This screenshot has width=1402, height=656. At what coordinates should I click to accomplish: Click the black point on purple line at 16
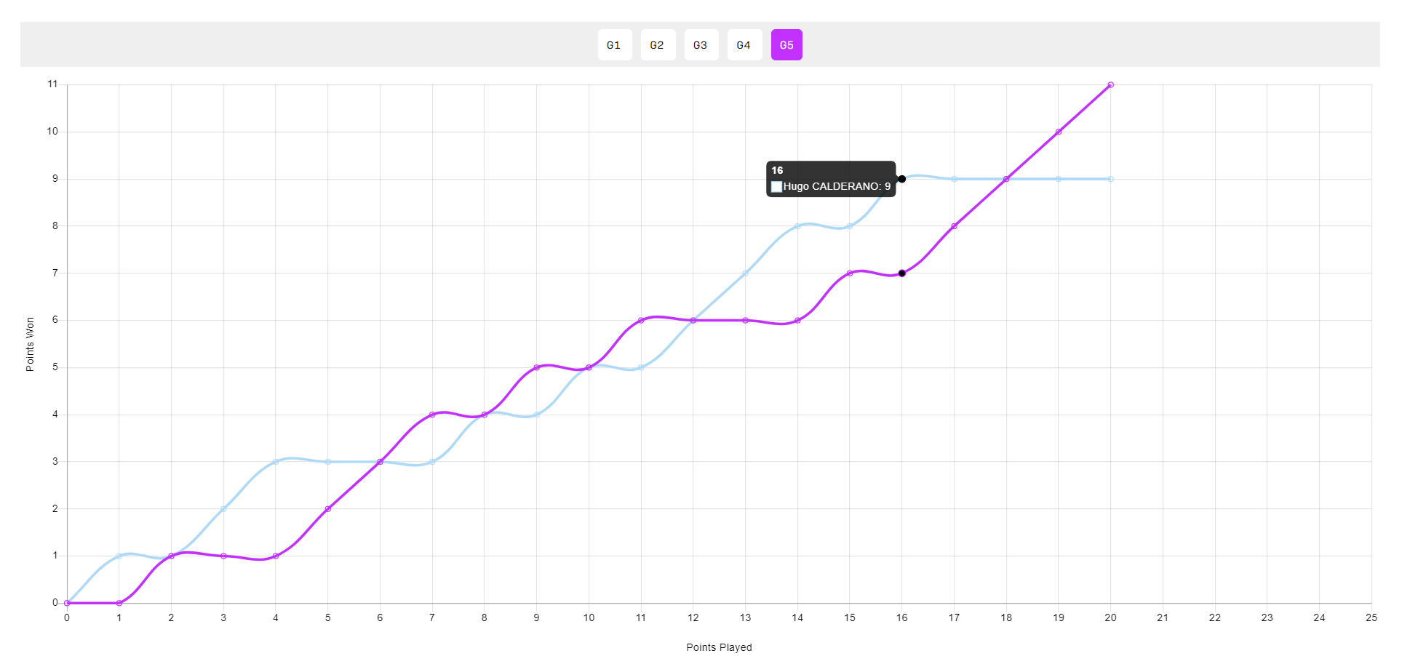click(x=901, y=273)
